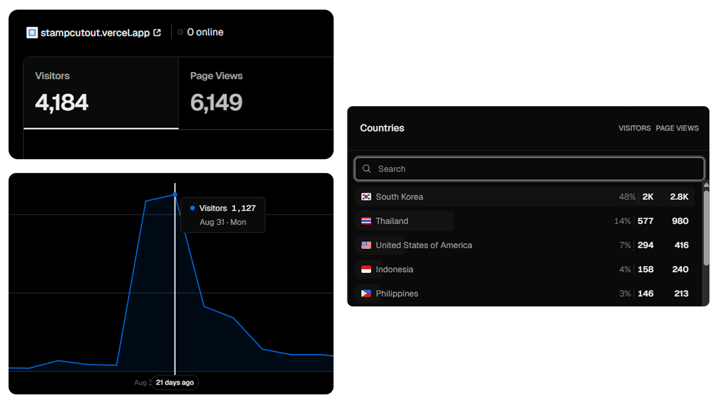The width and height of the screenshot is (718, 404).
Task: Select the Page Views metric tab
Action: pyautogui.click(x=256, y=93)
